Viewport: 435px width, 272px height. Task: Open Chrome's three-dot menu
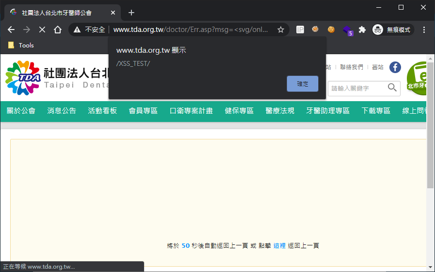pos(424,30)
